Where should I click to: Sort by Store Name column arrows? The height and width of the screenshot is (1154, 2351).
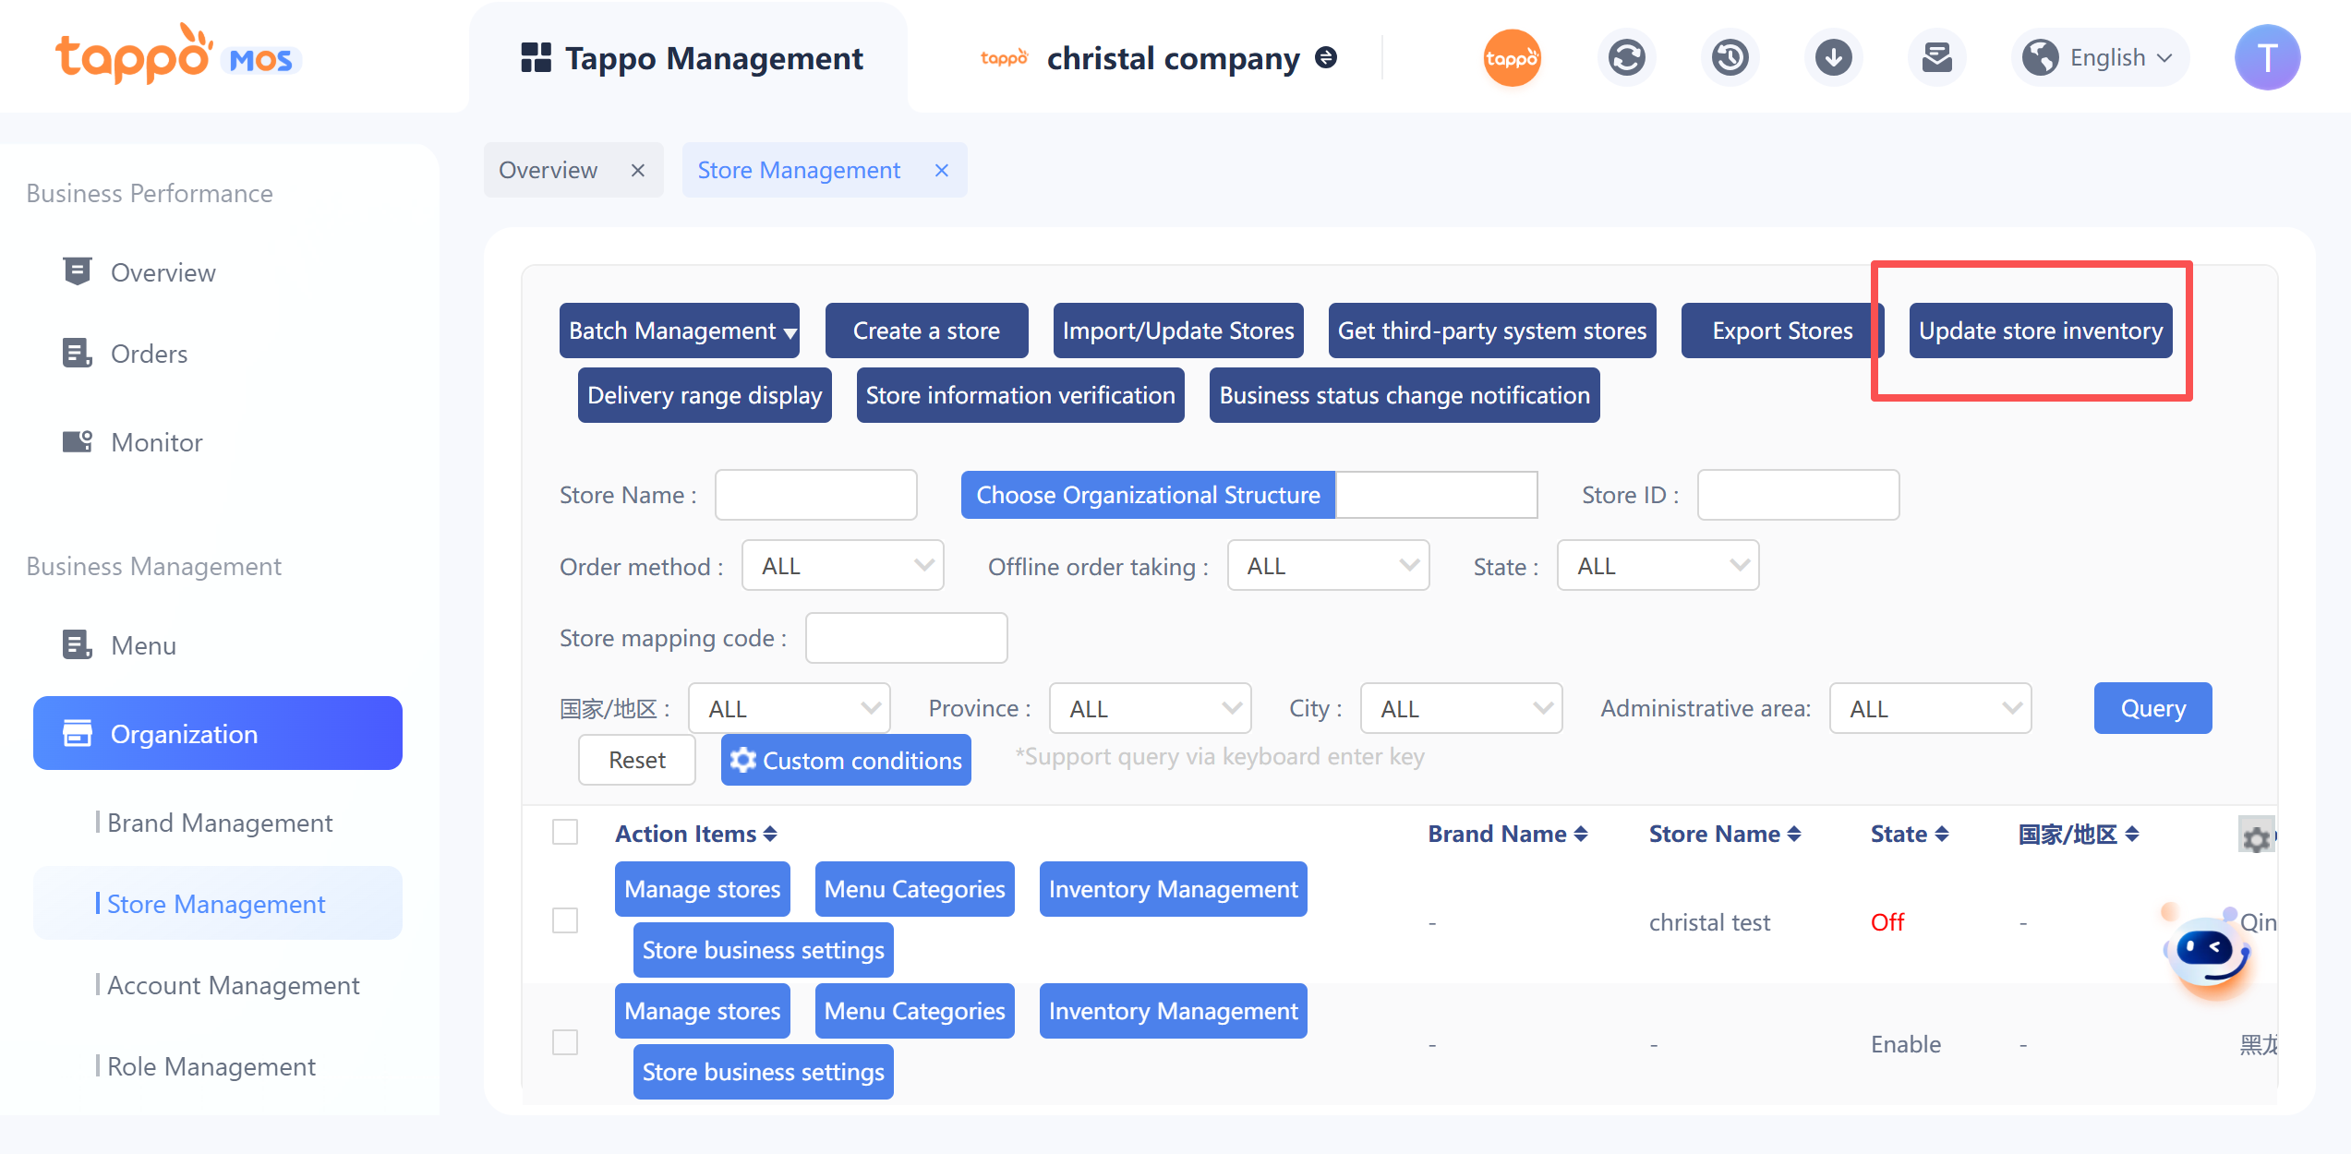coord(1794,834)
